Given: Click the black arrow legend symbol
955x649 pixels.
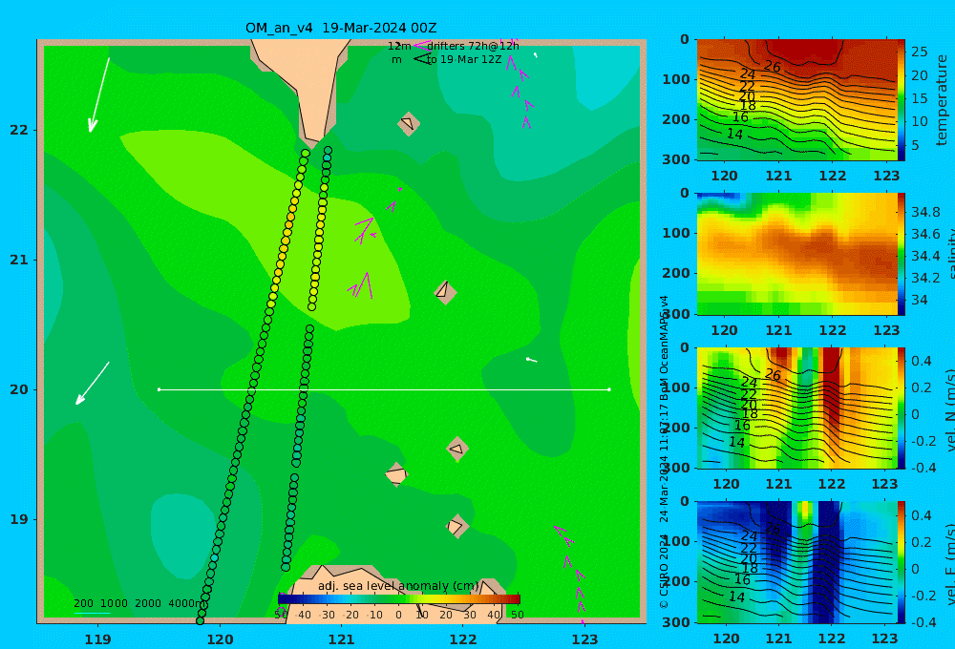Looking at the screenshot, I should pos(422,59).
